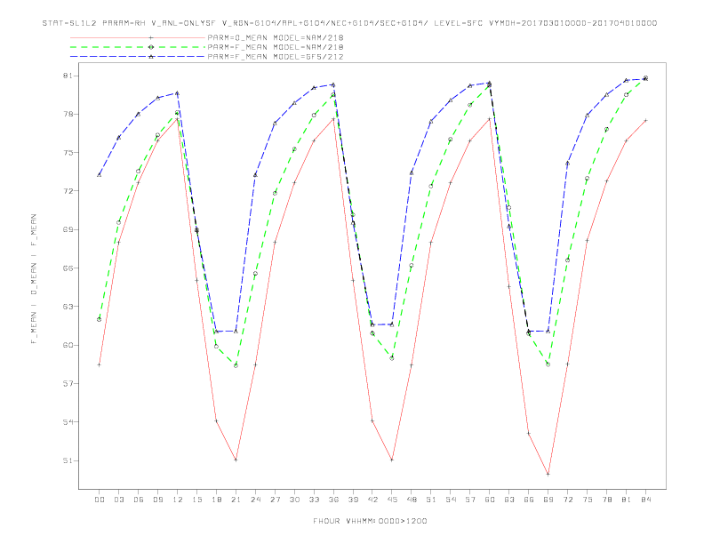Click the red line's minimum at hour 21
The image size is (704, 544).
coord(236,460)
